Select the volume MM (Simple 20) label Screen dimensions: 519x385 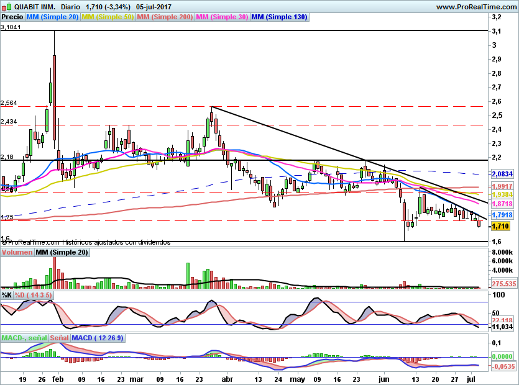(61, 253)
